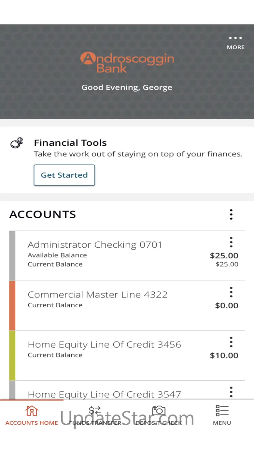The image size is (254, 452).
Task: Open options for Home Equity Line 3547
Action: [x=231, y=392]
